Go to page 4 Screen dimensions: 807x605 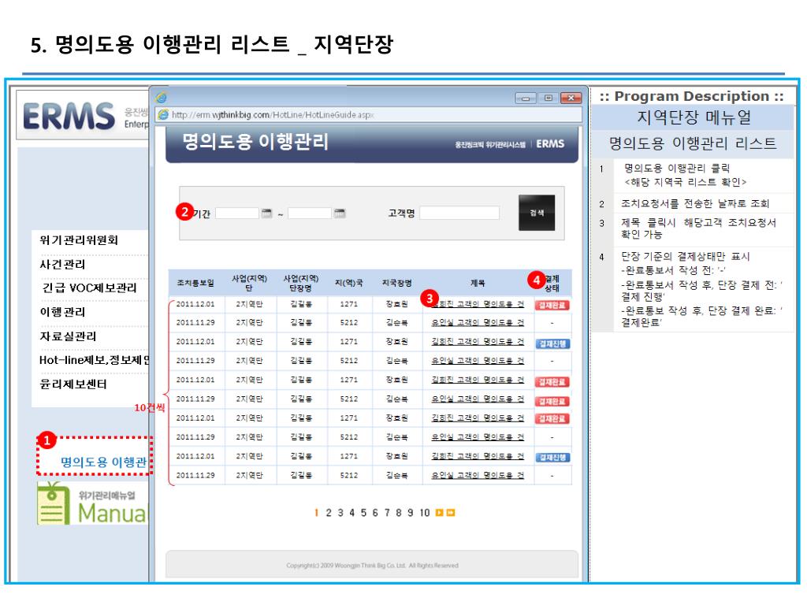(352, 513)
